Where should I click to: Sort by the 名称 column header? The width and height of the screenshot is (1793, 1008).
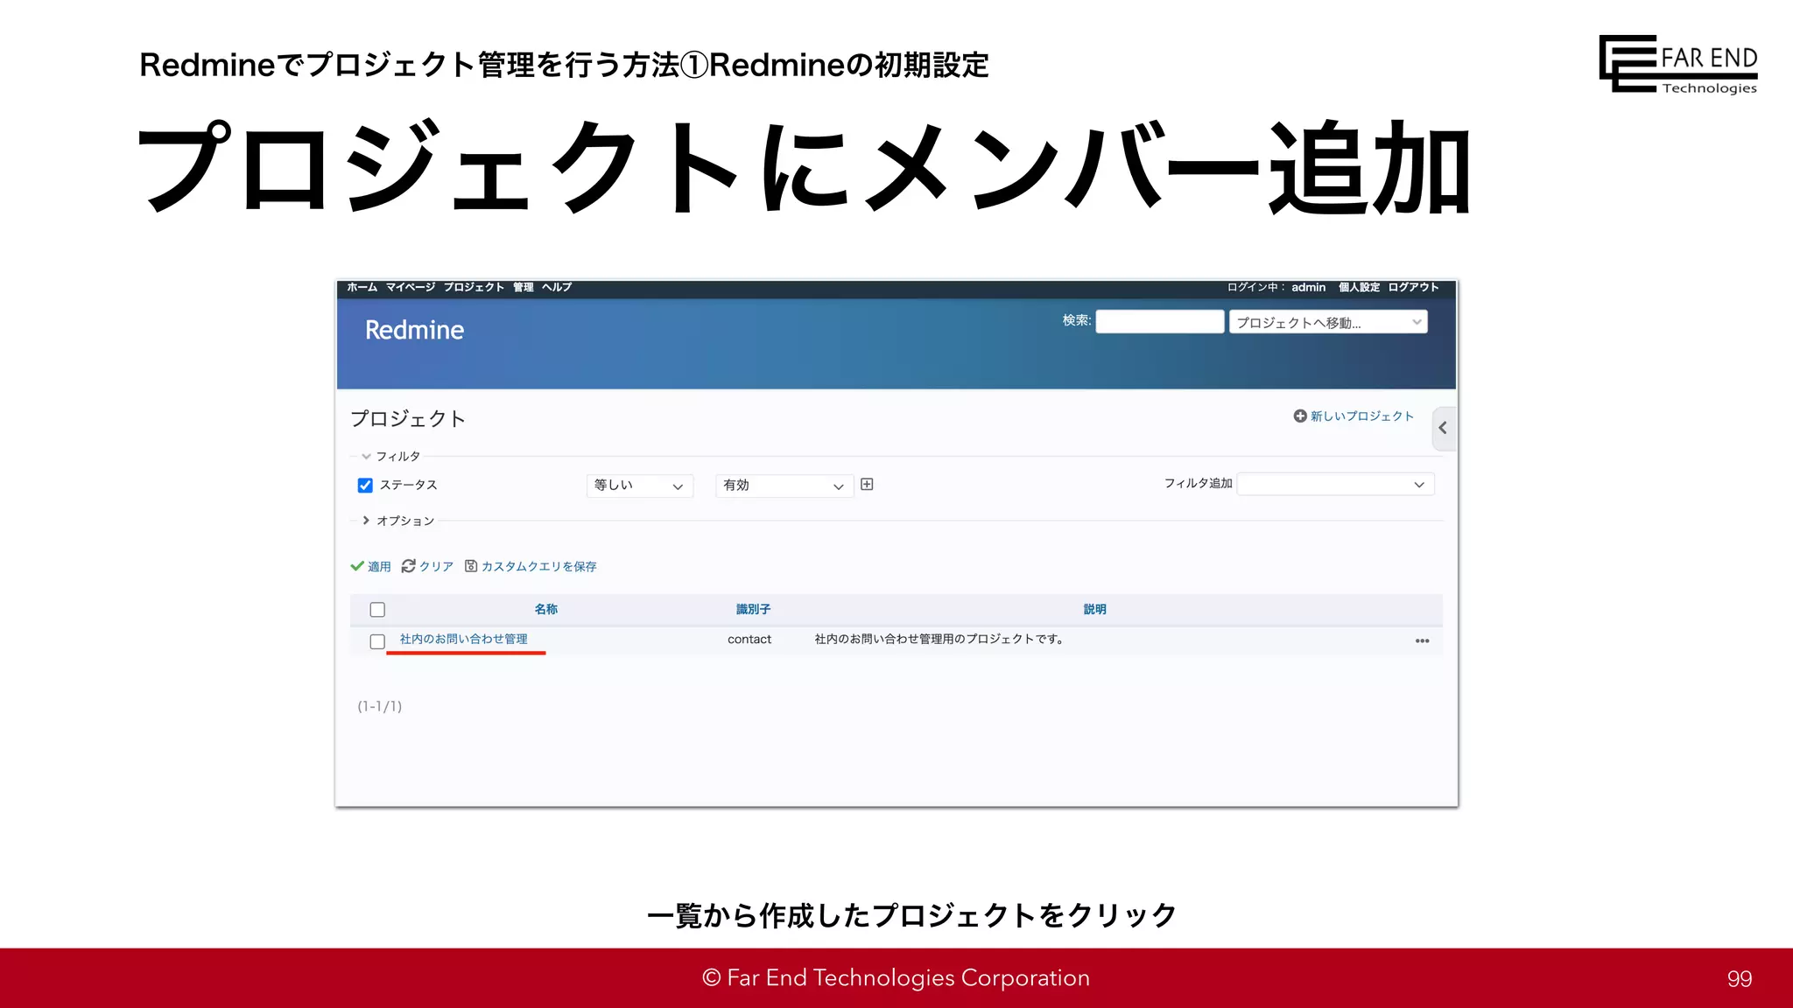point(545,609)
